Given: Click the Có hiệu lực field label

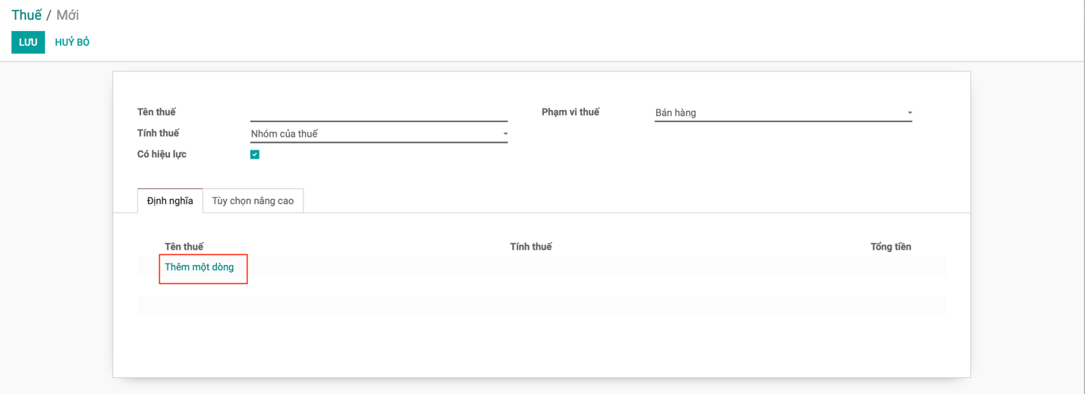Looking at the screenshot, I should coord(162,154).
